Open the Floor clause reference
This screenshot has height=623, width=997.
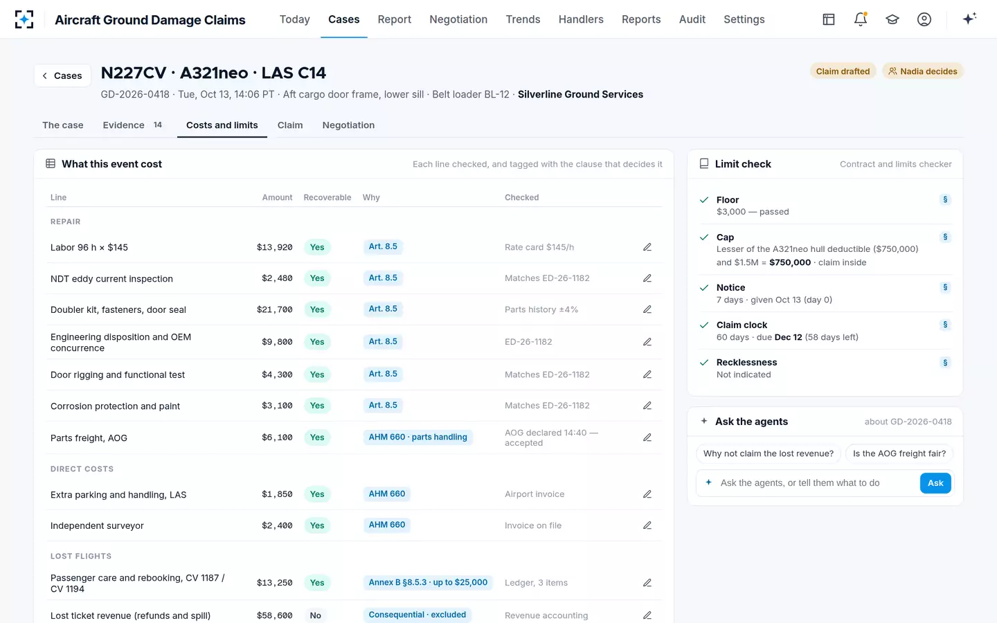tap(945, 200)
